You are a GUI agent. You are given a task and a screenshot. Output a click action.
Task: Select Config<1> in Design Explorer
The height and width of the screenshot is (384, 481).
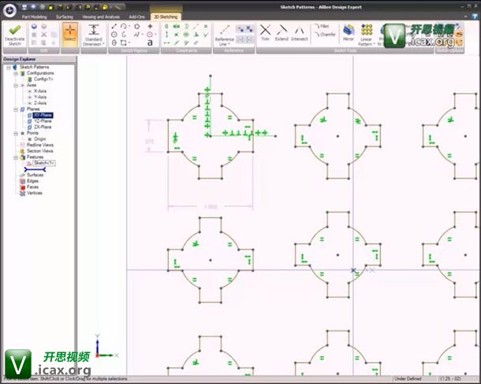(x=43, y=79)
